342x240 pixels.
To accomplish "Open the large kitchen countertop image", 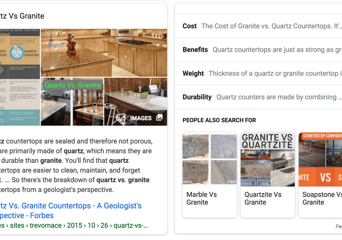I will click(x=104, y=53).
